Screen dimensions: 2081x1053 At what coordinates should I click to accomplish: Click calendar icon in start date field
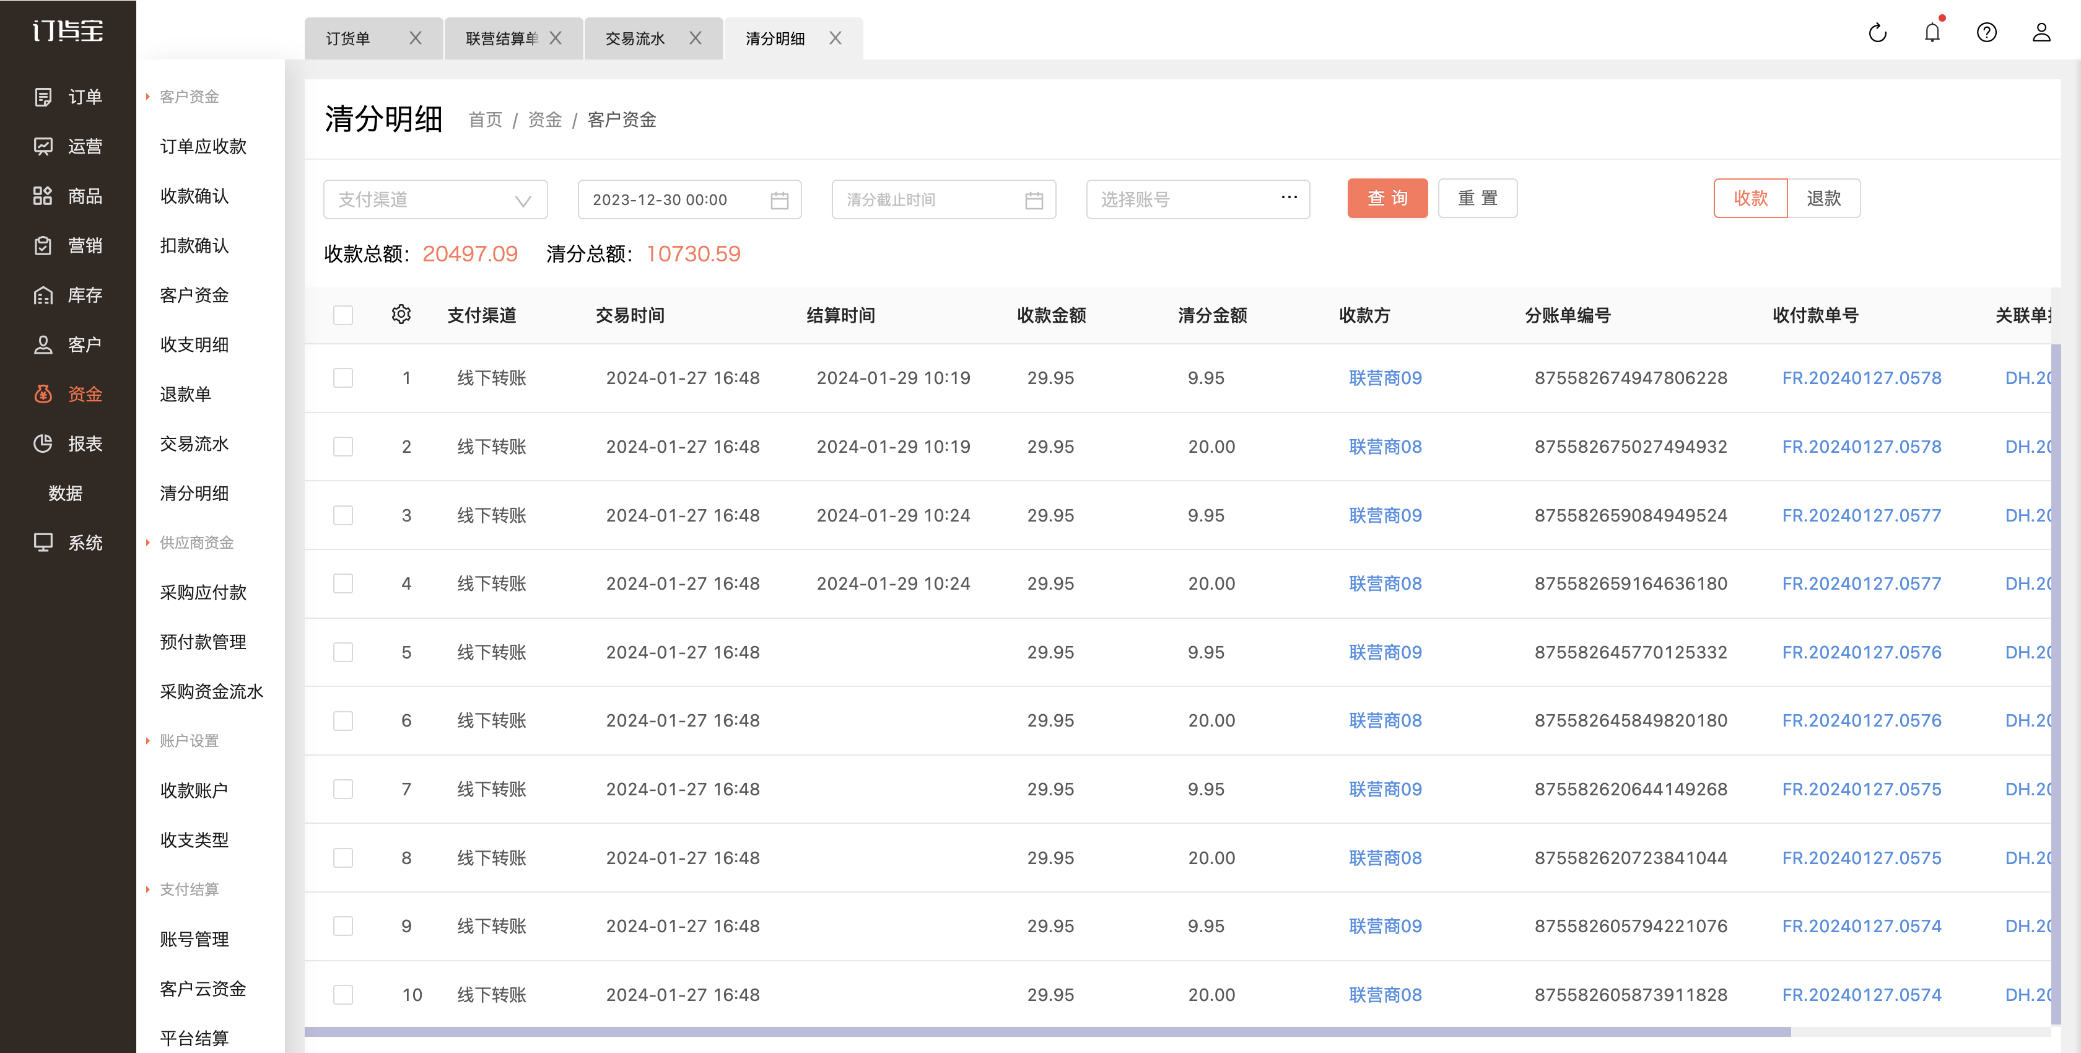(x=780, y=199)
